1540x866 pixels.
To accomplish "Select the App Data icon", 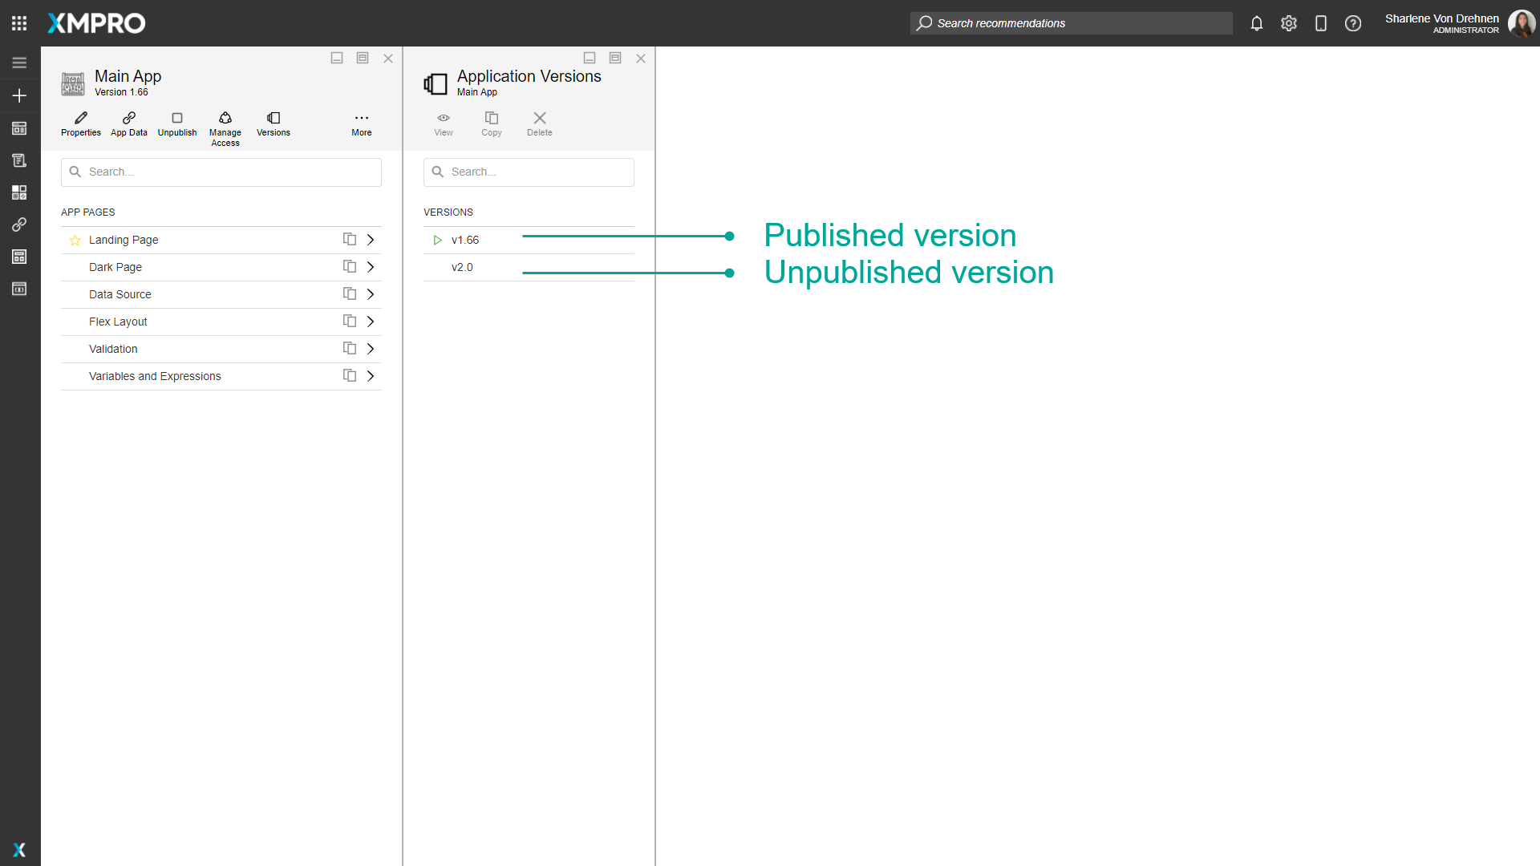I will [x=128, y=123].
